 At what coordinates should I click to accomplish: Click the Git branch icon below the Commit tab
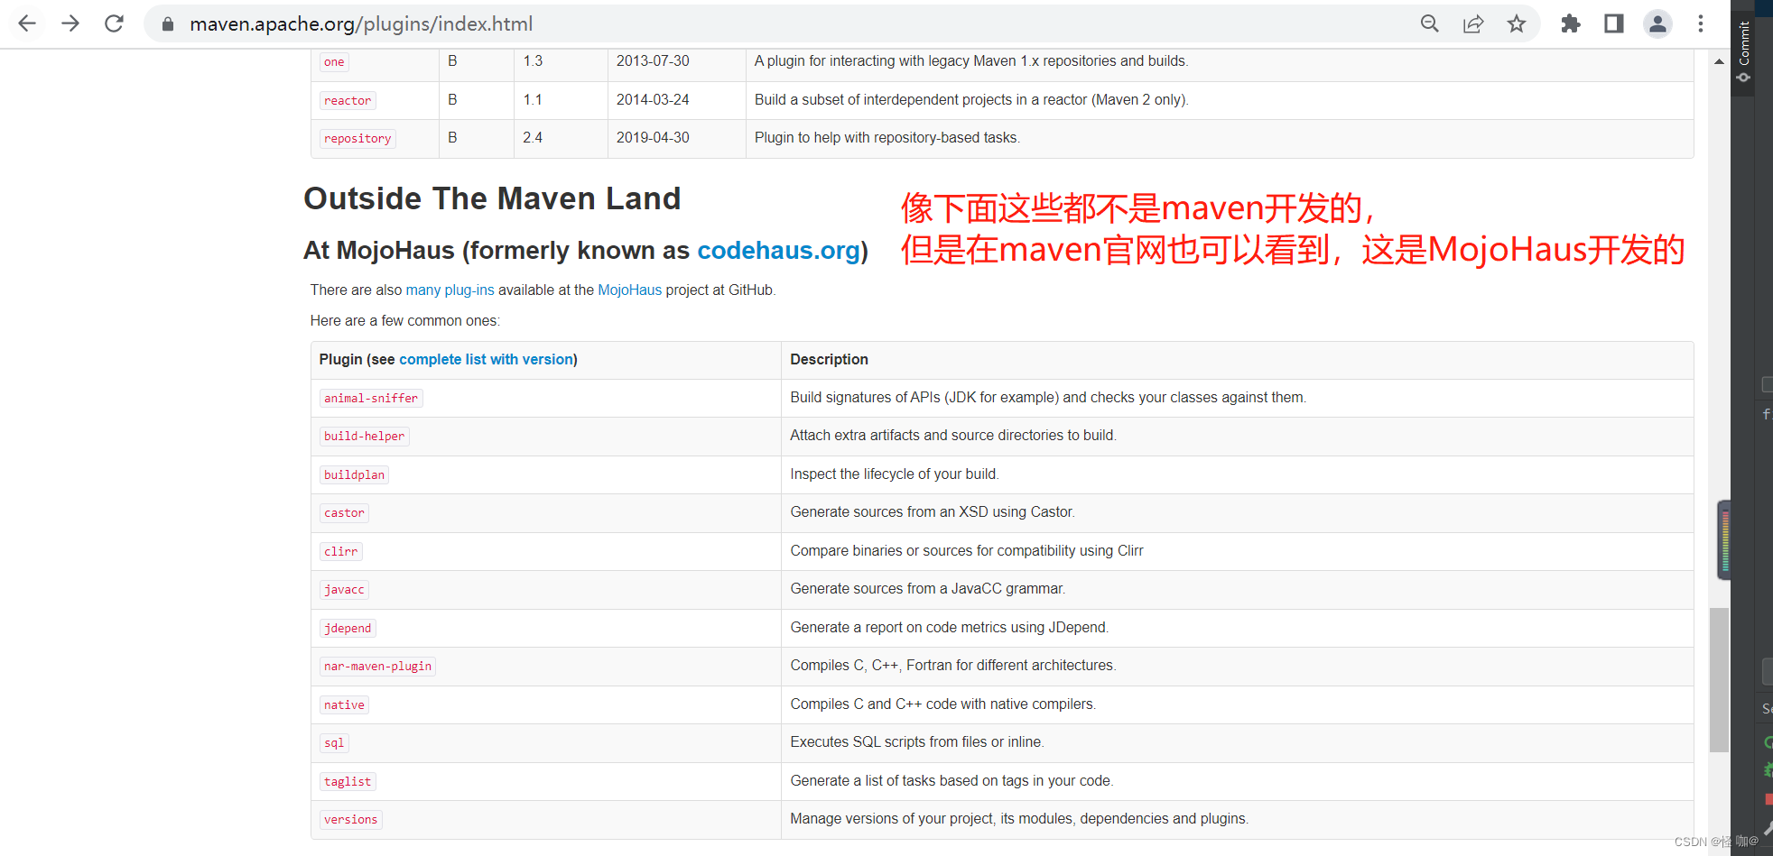click(x=1743, y=78)
